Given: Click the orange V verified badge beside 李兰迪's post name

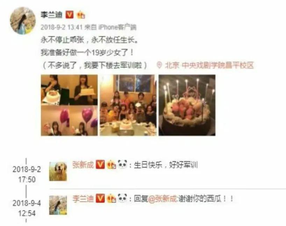Looking at the screenshot, I should (x=70, y=15).
